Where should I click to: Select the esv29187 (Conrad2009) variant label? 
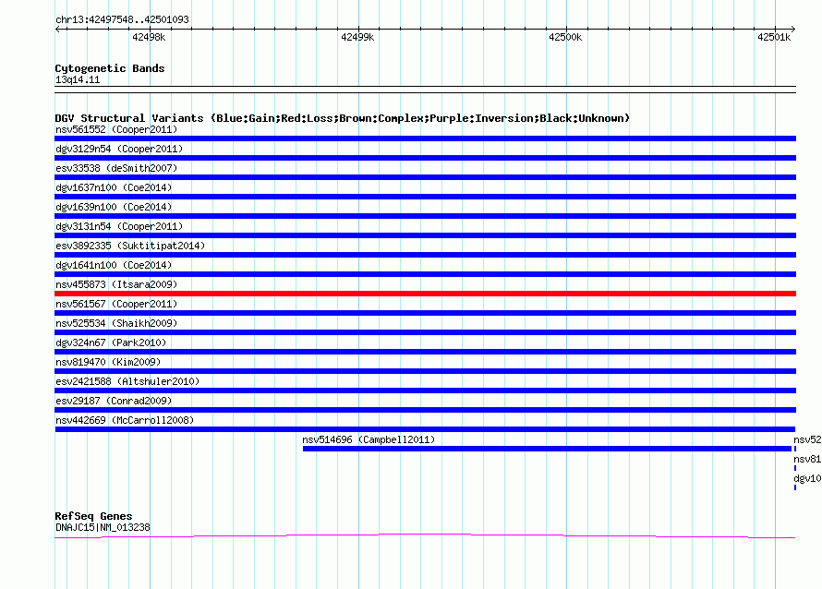pos(114,402)
